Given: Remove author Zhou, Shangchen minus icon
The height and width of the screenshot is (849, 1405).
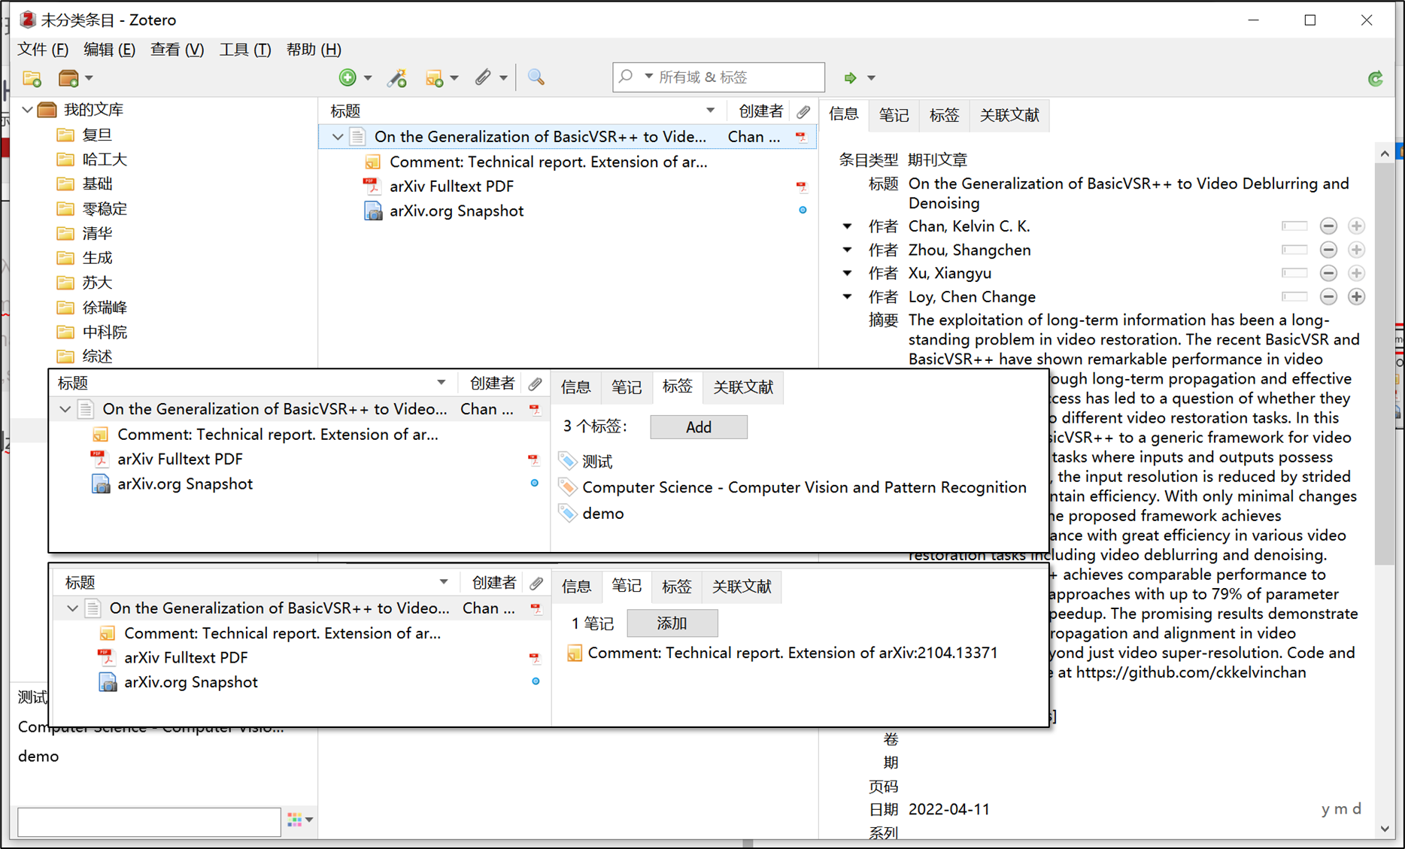Looking at the screenshot, I should pos(1329,250).
